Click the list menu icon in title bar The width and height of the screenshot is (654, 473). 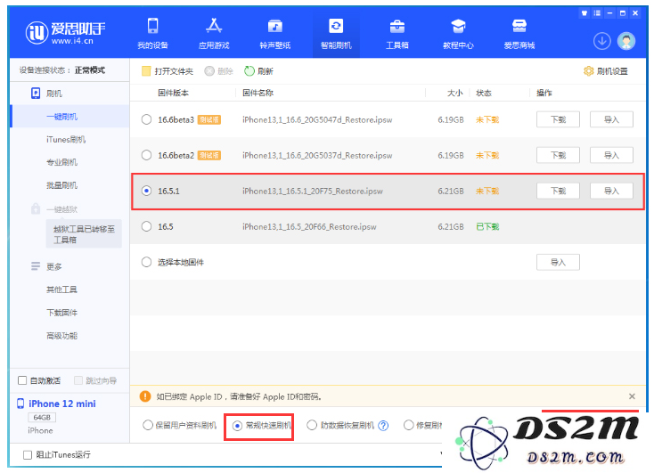click(597, 13)
